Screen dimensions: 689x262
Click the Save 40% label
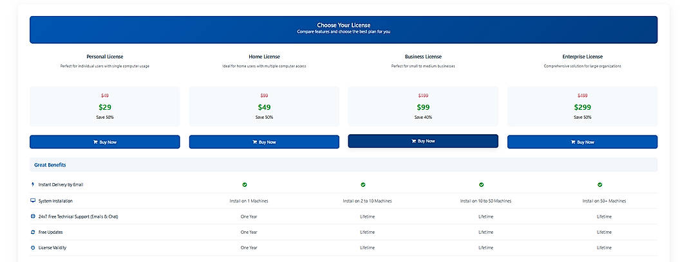tap(423, 118)
